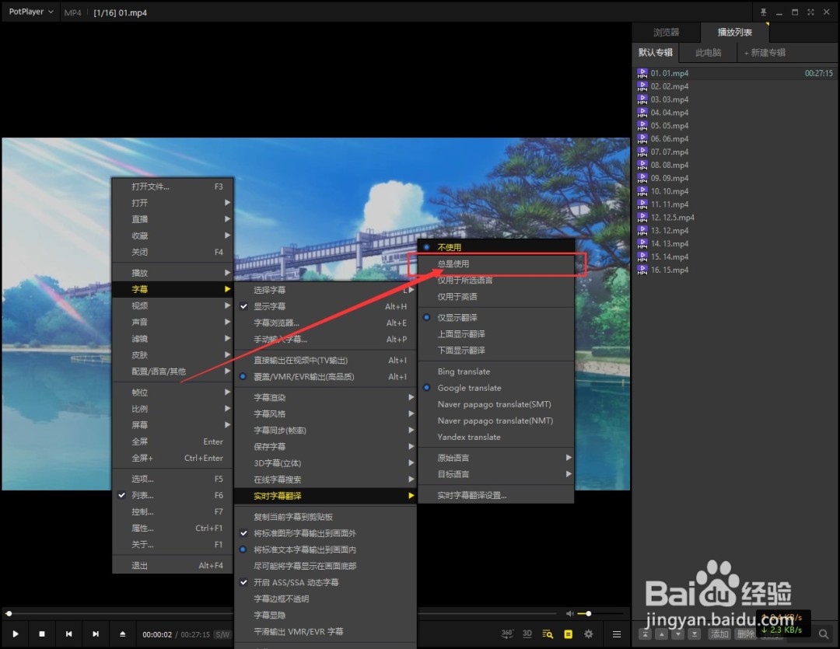840x649 pixels.
Task: Open the settings gear icon in control bar
Action: pos(588,634)
